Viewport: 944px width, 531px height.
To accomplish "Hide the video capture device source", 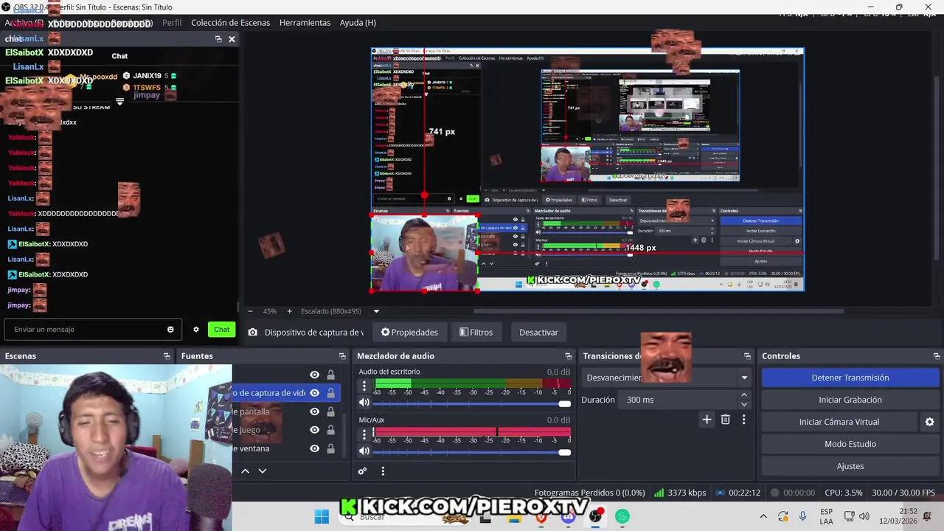I will pyautogui.click(x=315, y=393).
